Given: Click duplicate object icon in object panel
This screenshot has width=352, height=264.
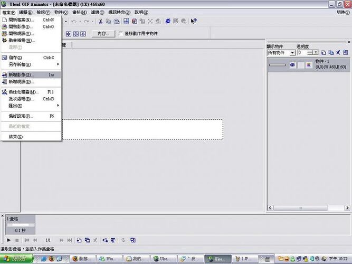Looking at the screenshot, I should (x=331, y=53).
